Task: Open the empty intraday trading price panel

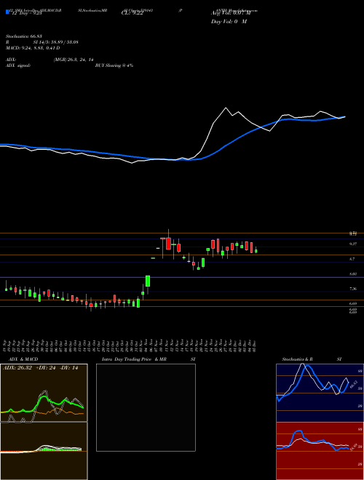Action: [x=146, y=407]
